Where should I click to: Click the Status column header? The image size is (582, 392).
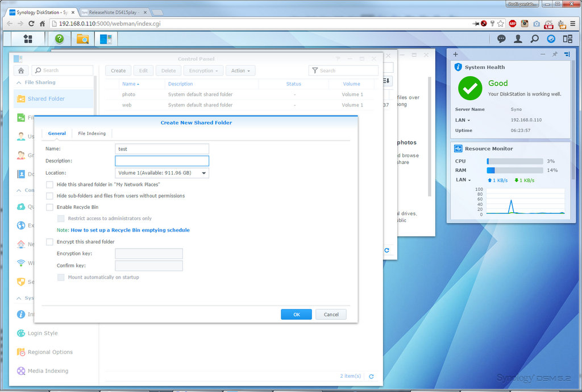[x=294, y=84]
